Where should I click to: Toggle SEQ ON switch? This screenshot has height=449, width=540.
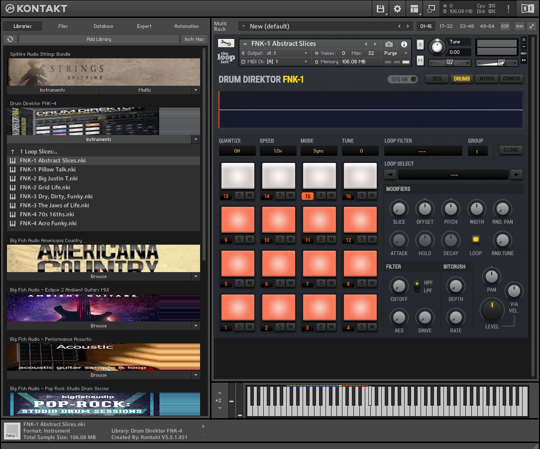coord(403,79)
